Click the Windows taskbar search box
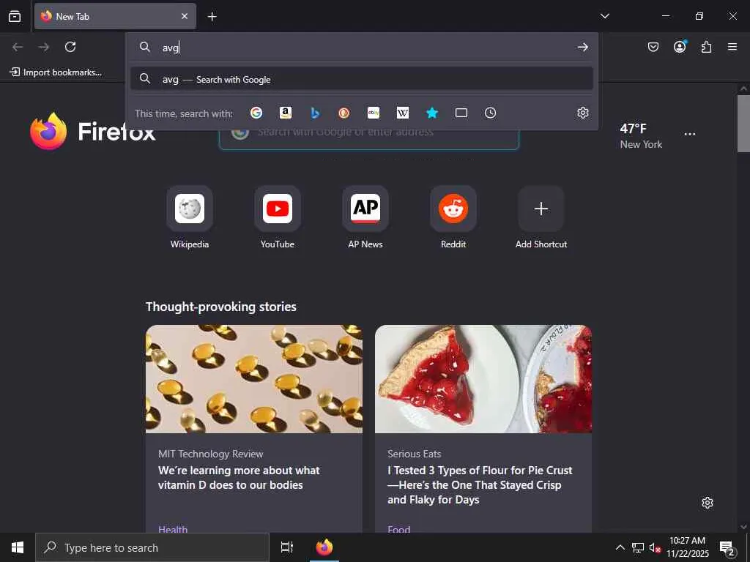Screen dimensions: 750x562 [152, 547]
